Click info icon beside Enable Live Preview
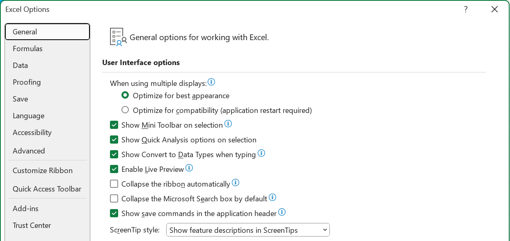 point(189,168)
